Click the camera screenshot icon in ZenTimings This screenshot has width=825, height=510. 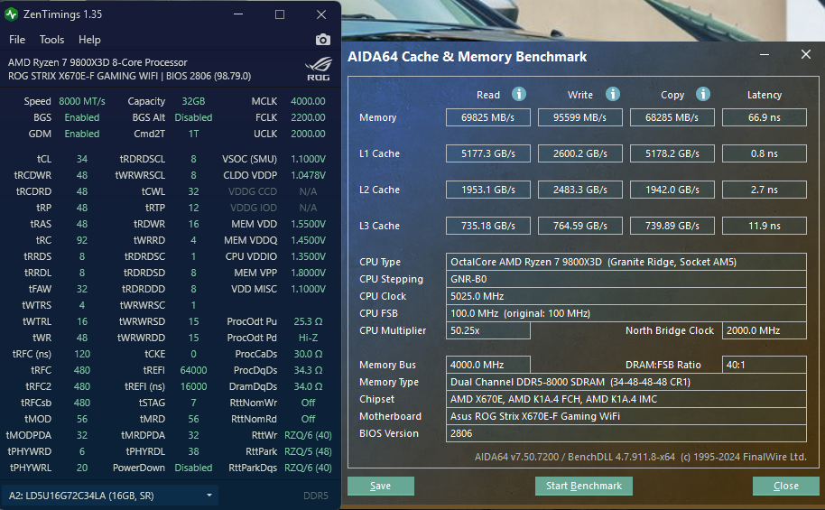(x=322, y=40)
